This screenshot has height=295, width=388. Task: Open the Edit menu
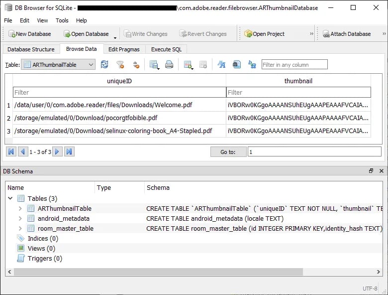point(24,20)
